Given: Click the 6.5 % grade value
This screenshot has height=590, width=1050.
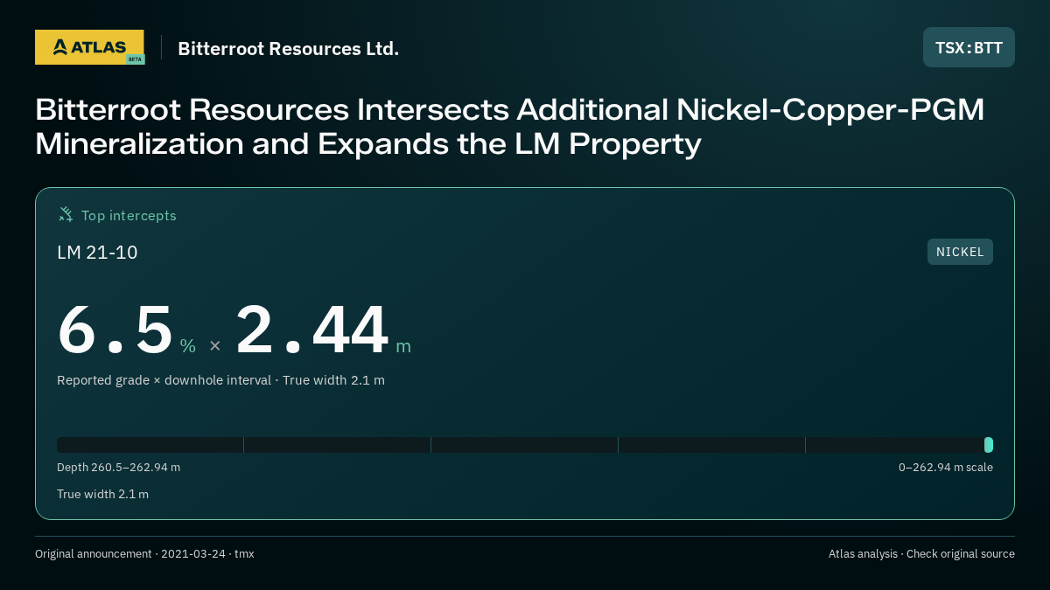Looking at the screenshot, I should [126, 330].
